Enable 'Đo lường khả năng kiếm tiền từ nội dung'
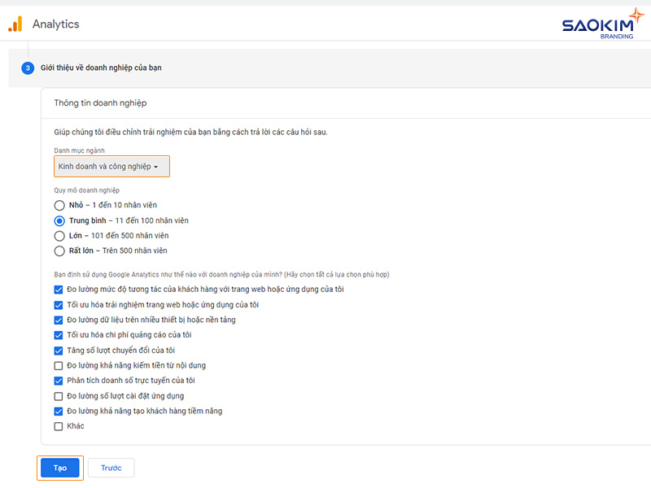 click(58, 365)
